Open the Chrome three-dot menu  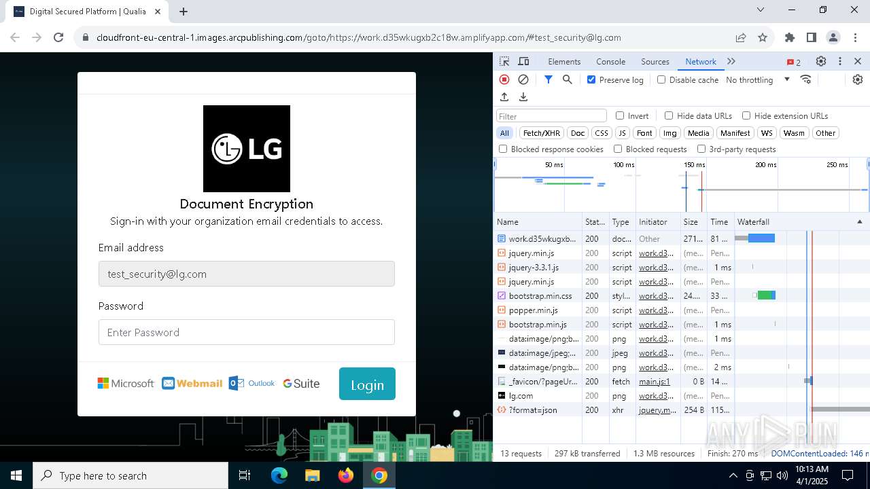[854, 37]
